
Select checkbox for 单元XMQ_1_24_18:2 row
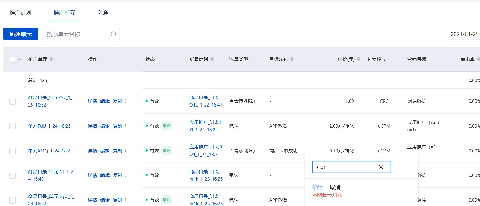(13, 151)
